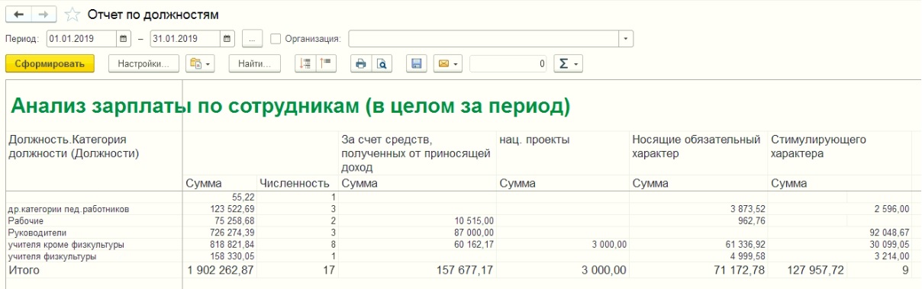Open print preview icon
922x289 pixels.
click(x=382, y=63)
